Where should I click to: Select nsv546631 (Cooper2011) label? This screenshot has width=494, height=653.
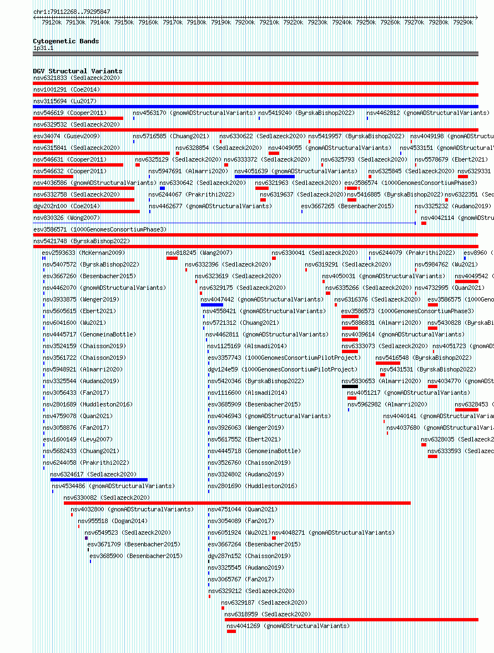pos(70,159)
